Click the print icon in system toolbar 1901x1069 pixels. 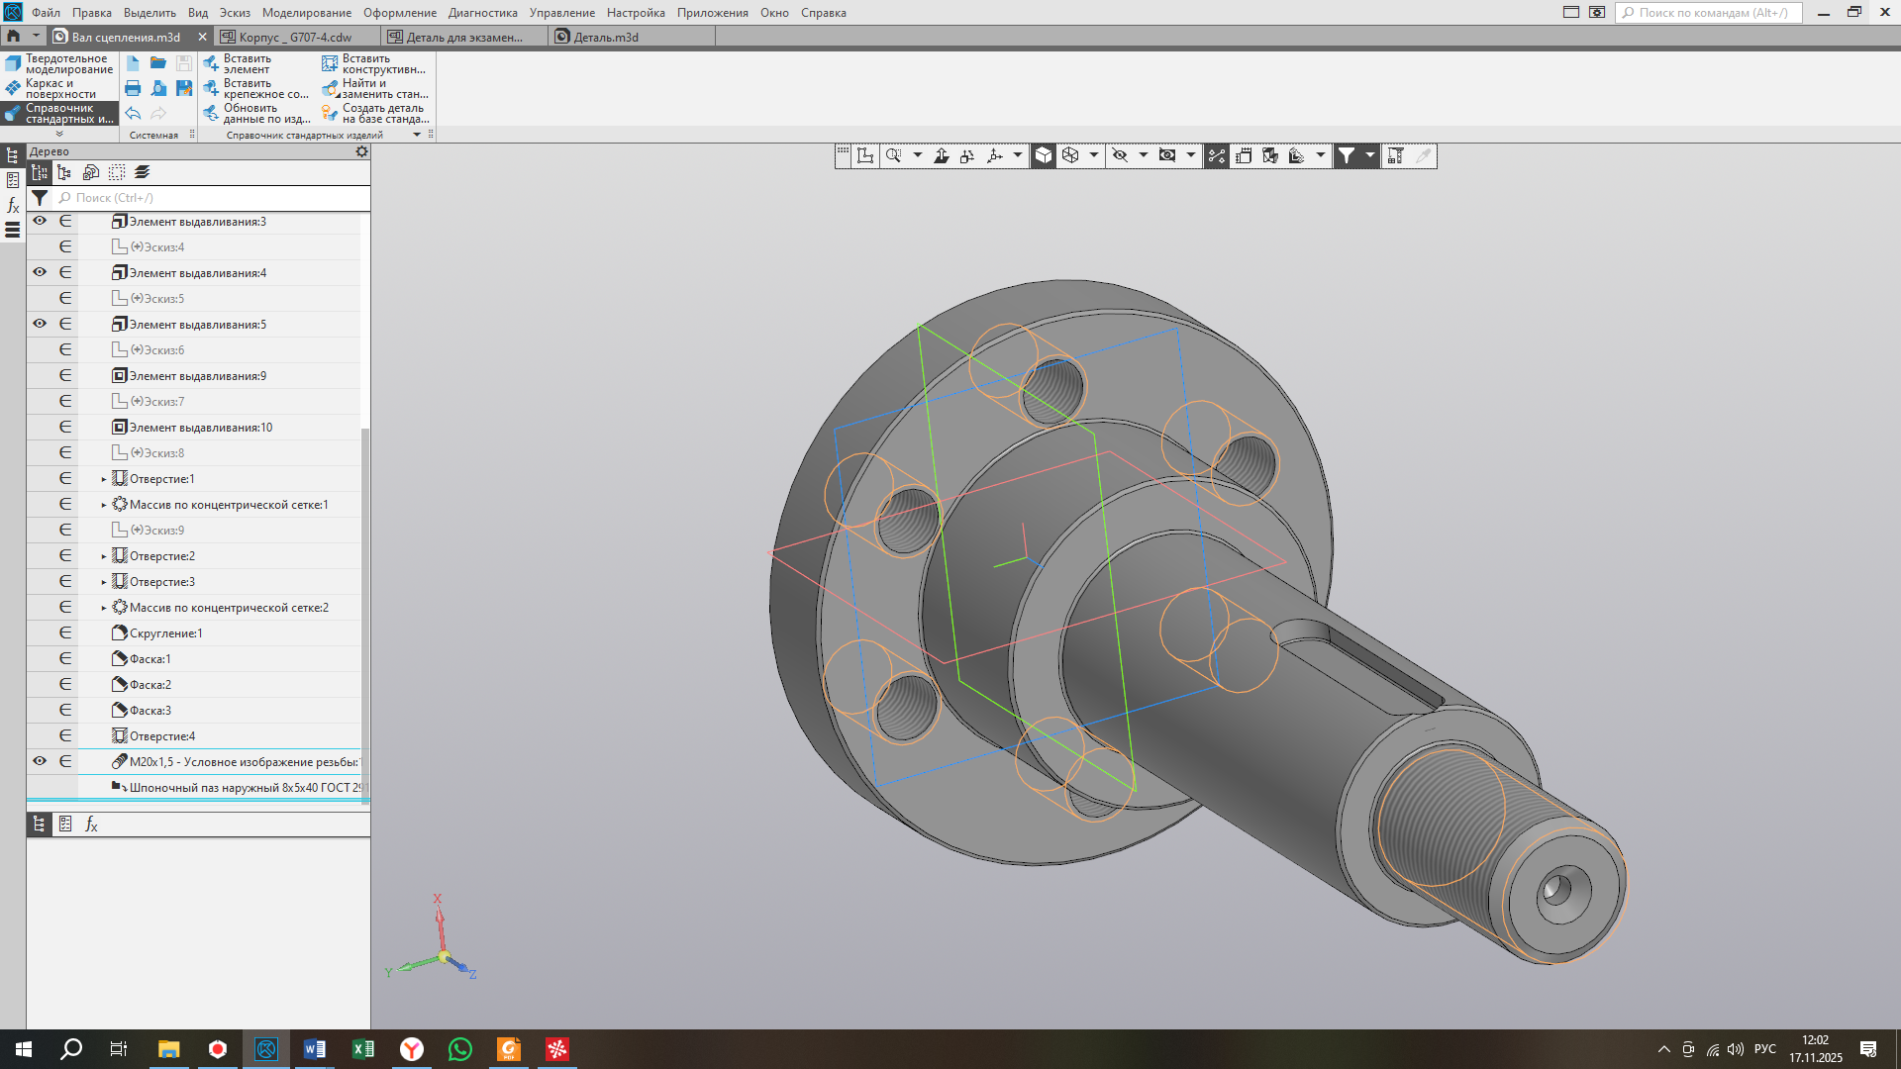tap(133, 88)
